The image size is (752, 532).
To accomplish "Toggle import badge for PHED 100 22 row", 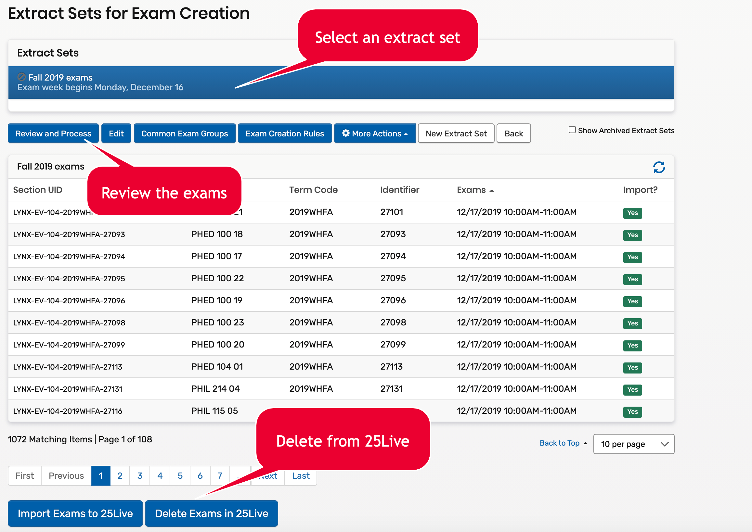I will (x=632, y=279).
